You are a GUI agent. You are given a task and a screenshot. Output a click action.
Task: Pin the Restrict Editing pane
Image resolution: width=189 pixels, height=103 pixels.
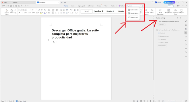coord(177,18)
